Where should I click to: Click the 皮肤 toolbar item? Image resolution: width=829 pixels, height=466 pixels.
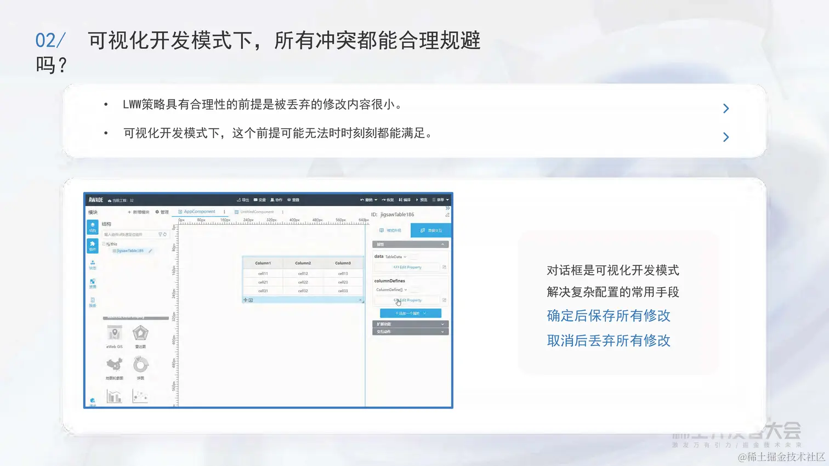coord(293,200)
